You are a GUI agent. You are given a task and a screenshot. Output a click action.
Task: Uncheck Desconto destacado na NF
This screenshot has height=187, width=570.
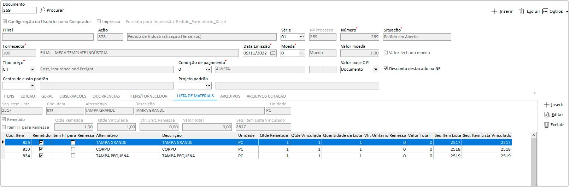coord(386,69)
